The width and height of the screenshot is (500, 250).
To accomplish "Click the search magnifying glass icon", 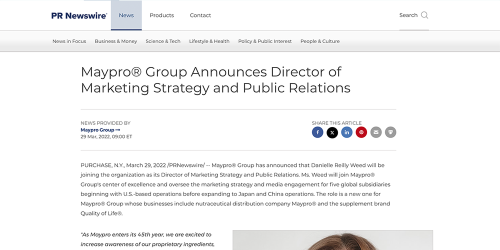I will pyautogui.click(x=424, y=15).
